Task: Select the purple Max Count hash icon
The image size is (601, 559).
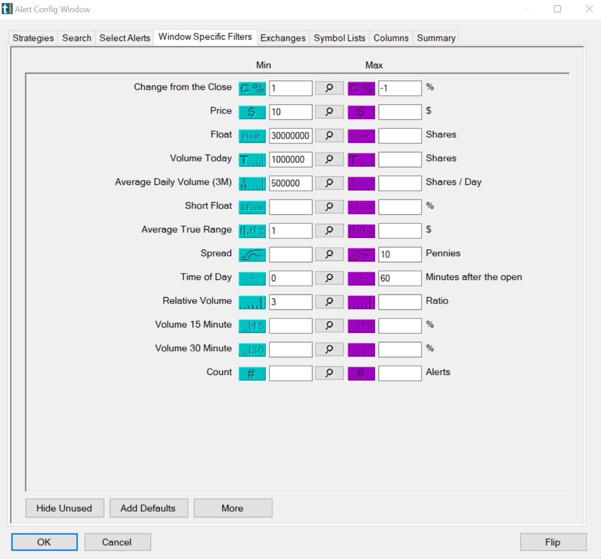Action: (361, 373)
